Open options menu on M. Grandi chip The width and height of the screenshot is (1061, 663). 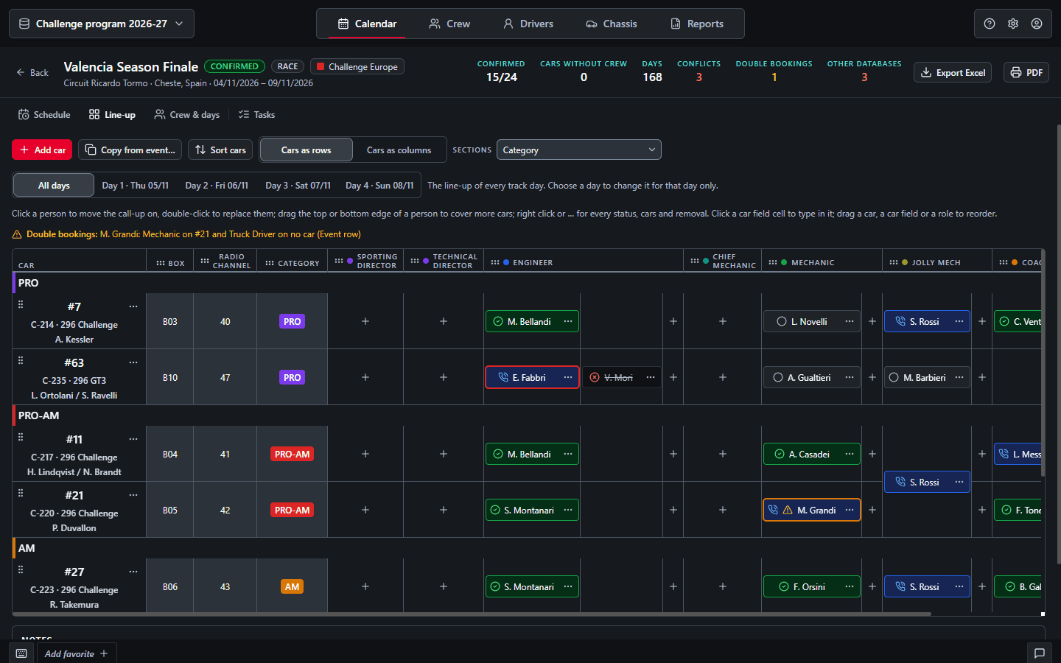pos(850,510)
